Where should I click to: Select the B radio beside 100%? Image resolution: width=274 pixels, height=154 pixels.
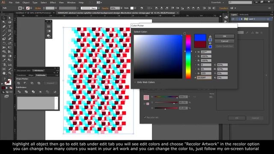pos(196,61)
